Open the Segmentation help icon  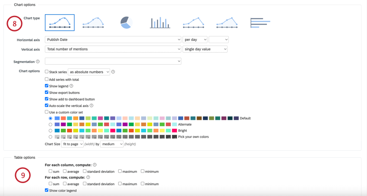(x=38, y=62)
